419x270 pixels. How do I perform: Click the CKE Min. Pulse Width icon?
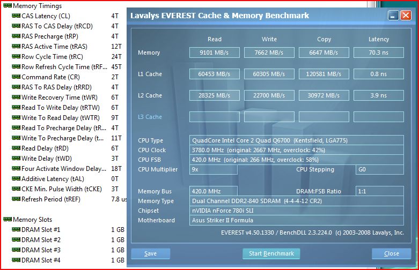tap(16, 189)
